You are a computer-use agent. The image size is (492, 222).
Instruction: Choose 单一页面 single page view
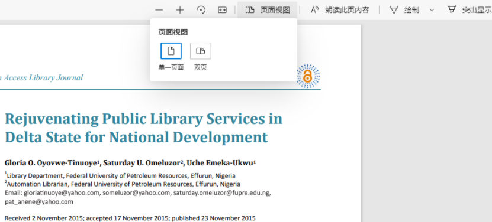click(171, 51)
